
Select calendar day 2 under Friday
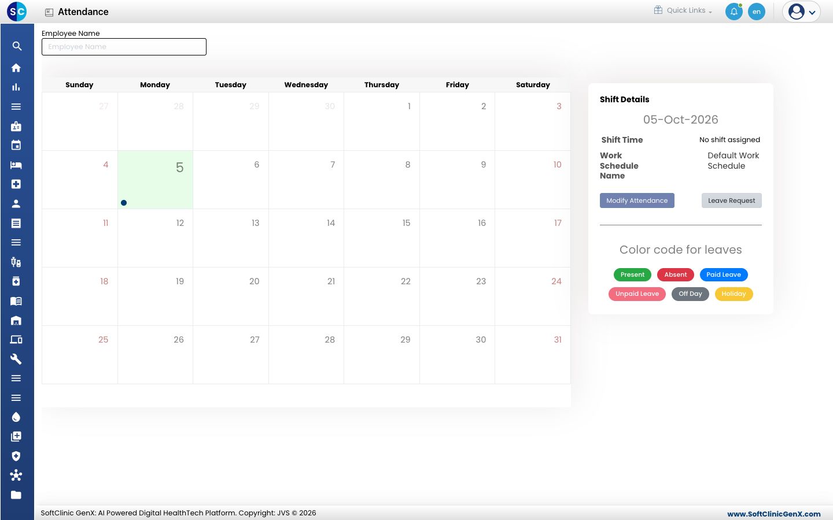[457, 121]
